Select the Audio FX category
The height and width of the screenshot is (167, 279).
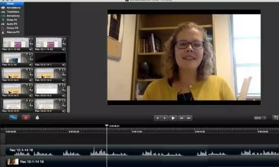12,24
